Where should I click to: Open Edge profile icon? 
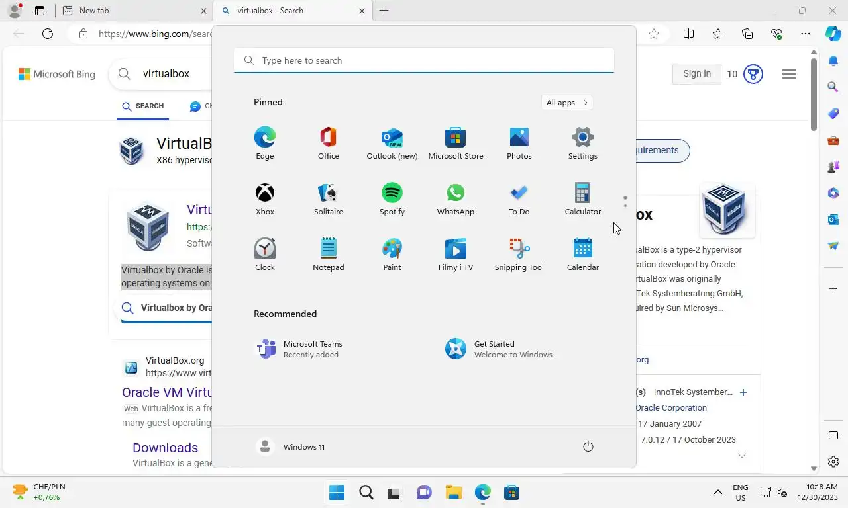(x=15, y=11)
